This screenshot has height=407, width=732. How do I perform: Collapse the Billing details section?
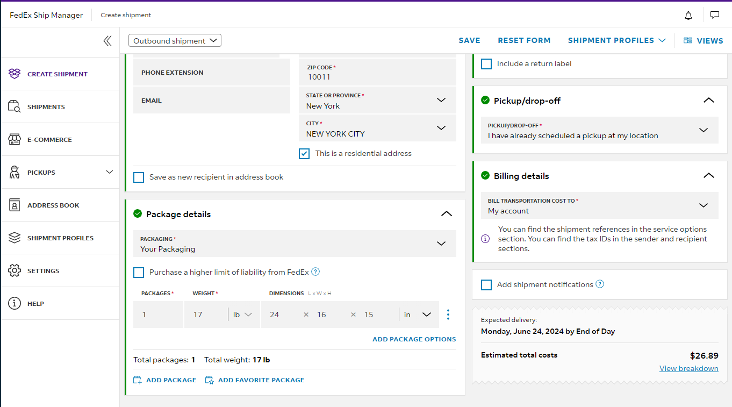tap(709, 176)
